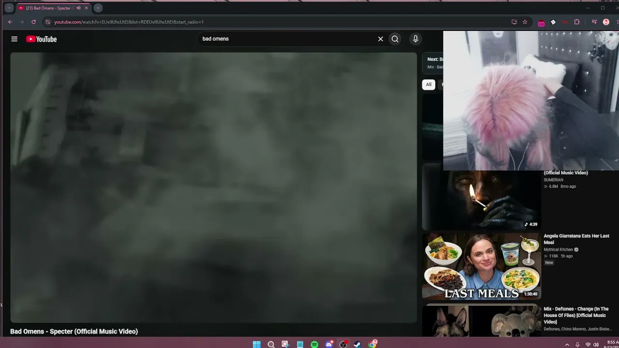The image size is (619, 348).
Task: Visit the Mythical Kitchen channel
Action: [x=558, y=250]
